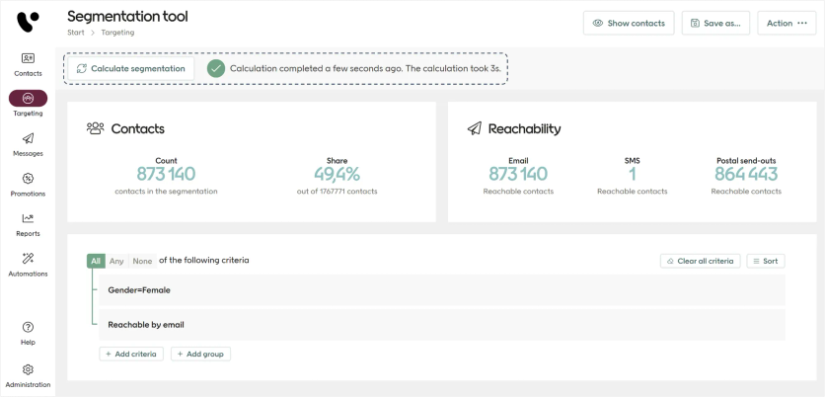Open Automations wand icon
The height and width of the screenshot is (397, 825).
28,259
